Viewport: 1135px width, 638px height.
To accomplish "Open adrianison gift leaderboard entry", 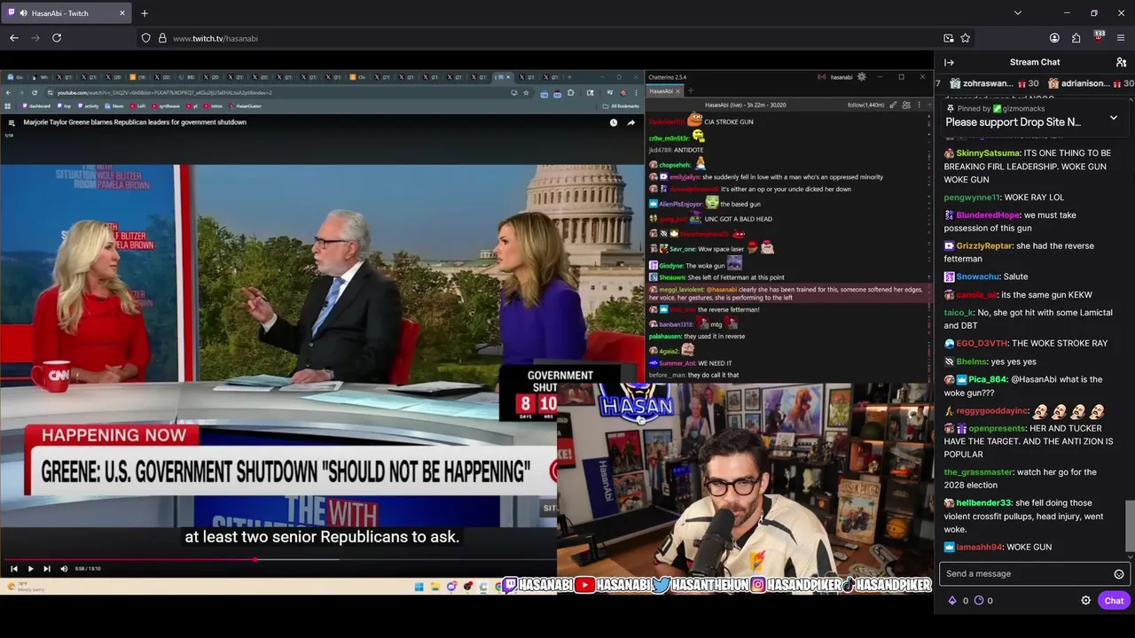I will pos(1091,83).
